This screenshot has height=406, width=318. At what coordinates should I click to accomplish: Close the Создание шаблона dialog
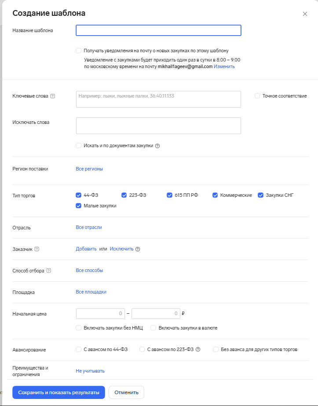pos(305,14)
